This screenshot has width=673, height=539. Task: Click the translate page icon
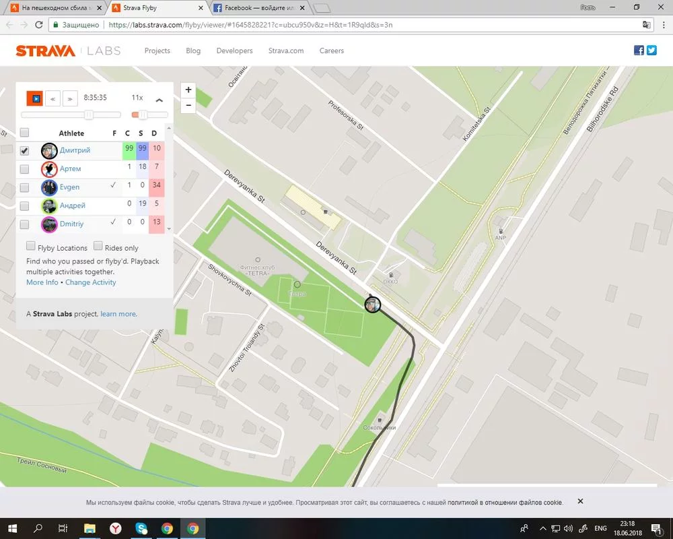coord(646,25)
